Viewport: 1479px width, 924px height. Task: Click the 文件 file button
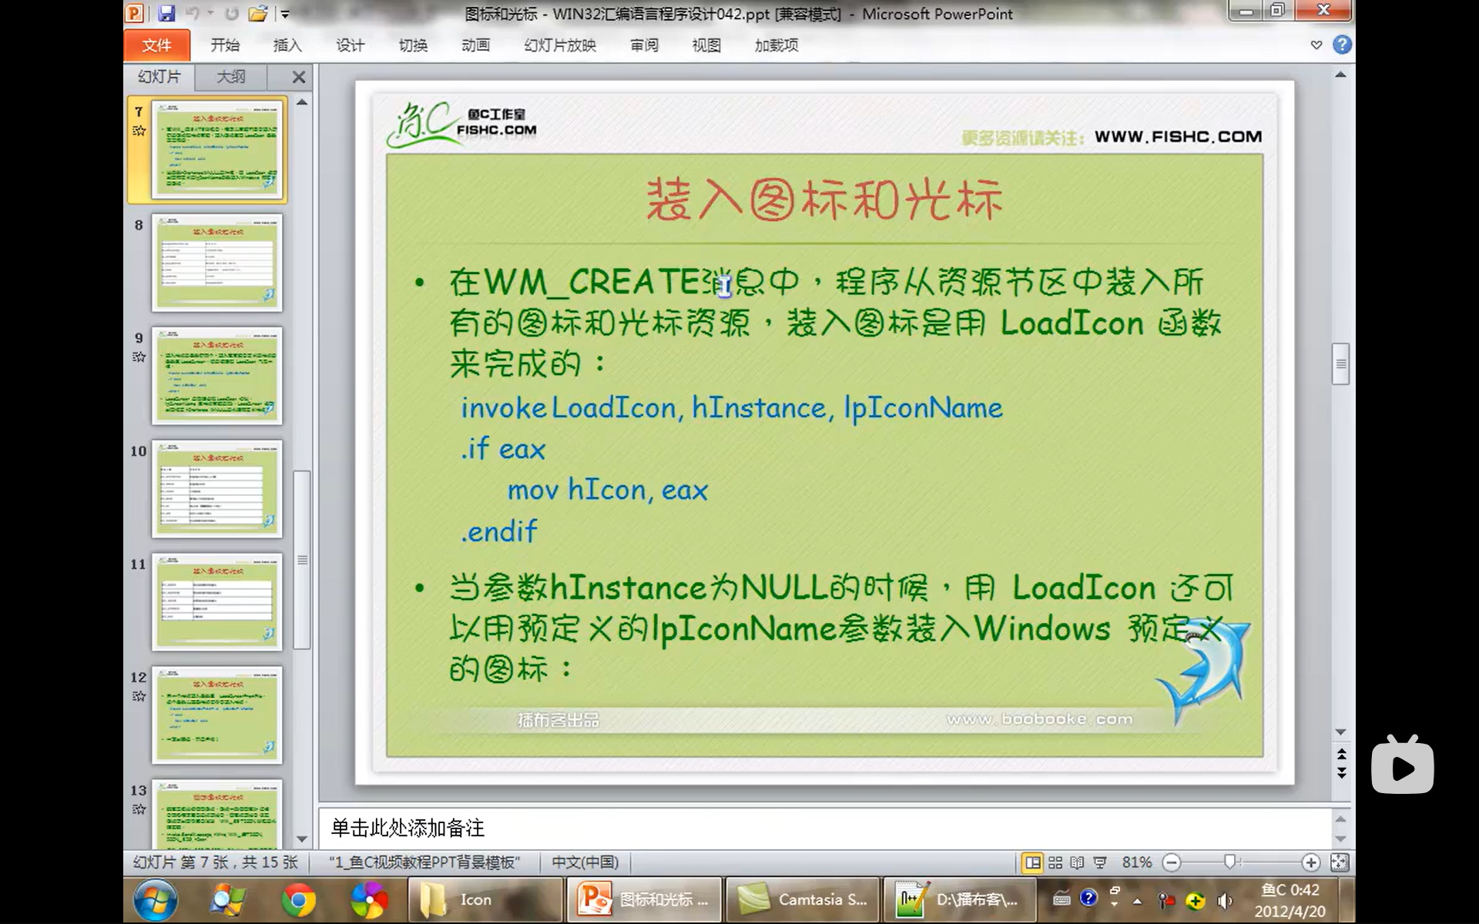156,45
